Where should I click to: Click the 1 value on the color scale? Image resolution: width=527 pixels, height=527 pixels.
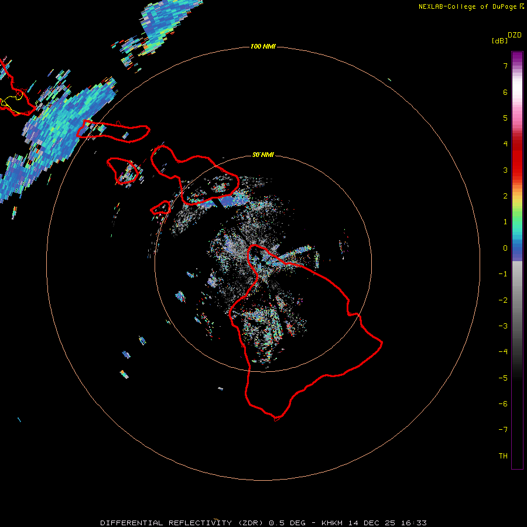click(505, 222)
